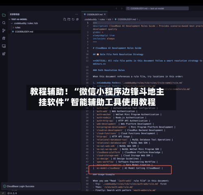Refresh the explorer file tree
The image size is (203, 195).
click(x=73, y=19)
